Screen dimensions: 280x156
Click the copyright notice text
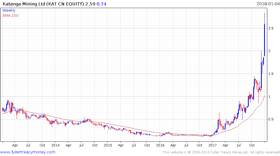pyautogui.click(x=221, y=152)
